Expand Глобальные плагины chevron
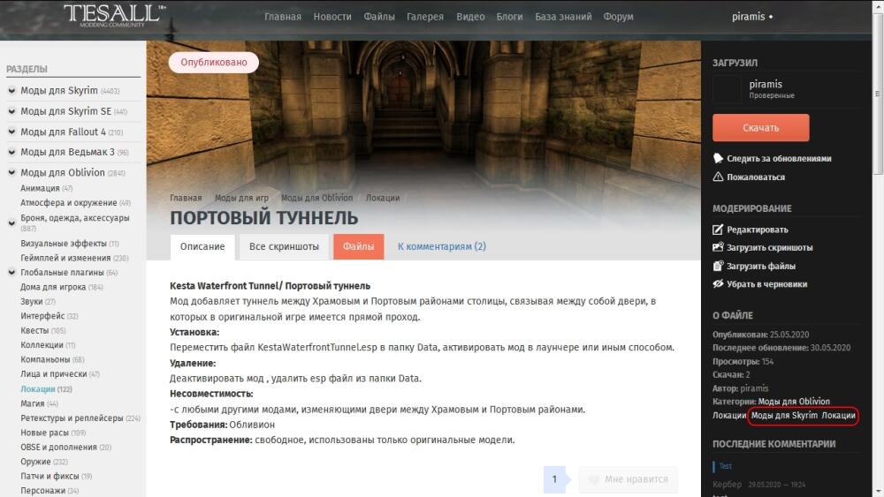 click(x=11, y=272)
